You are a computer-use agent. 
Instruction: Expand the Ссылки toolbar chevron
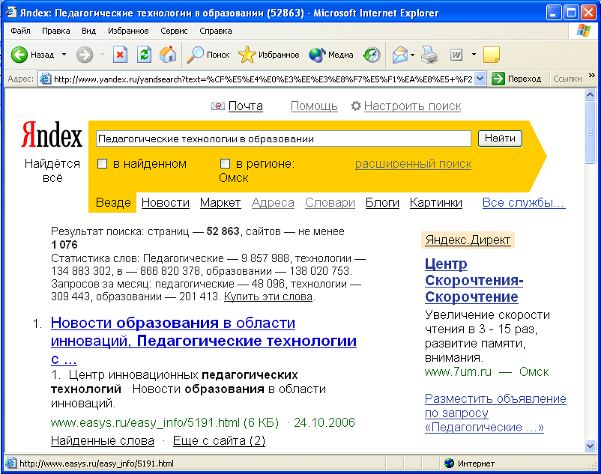[x=592, y=76]
